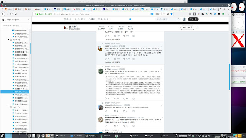Open Twitter モーメント navigation link
This screenshot has height=138, width=246.
[80, 19]
